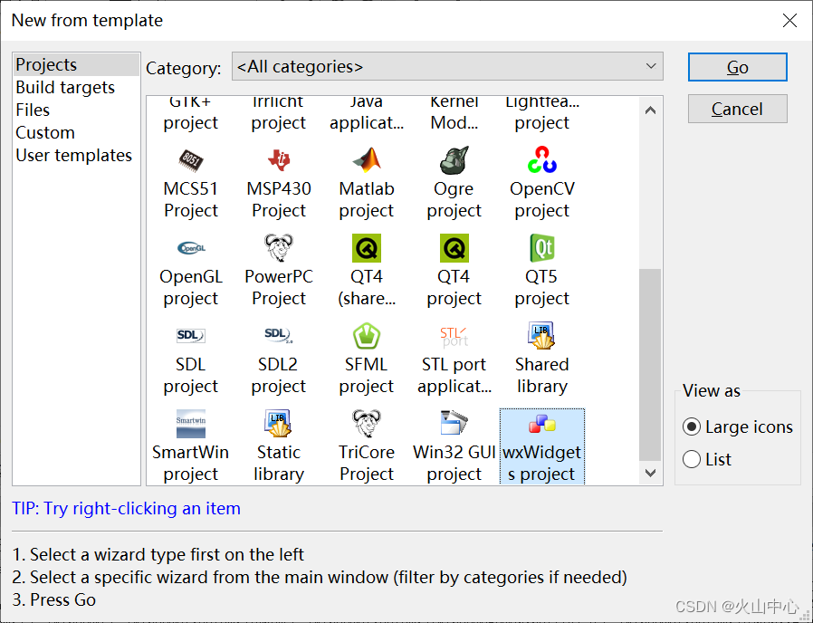Click the Irrlicht project label
Viewport: 813px width, 623px height.
pyautogui.click(x=279, y=112)
